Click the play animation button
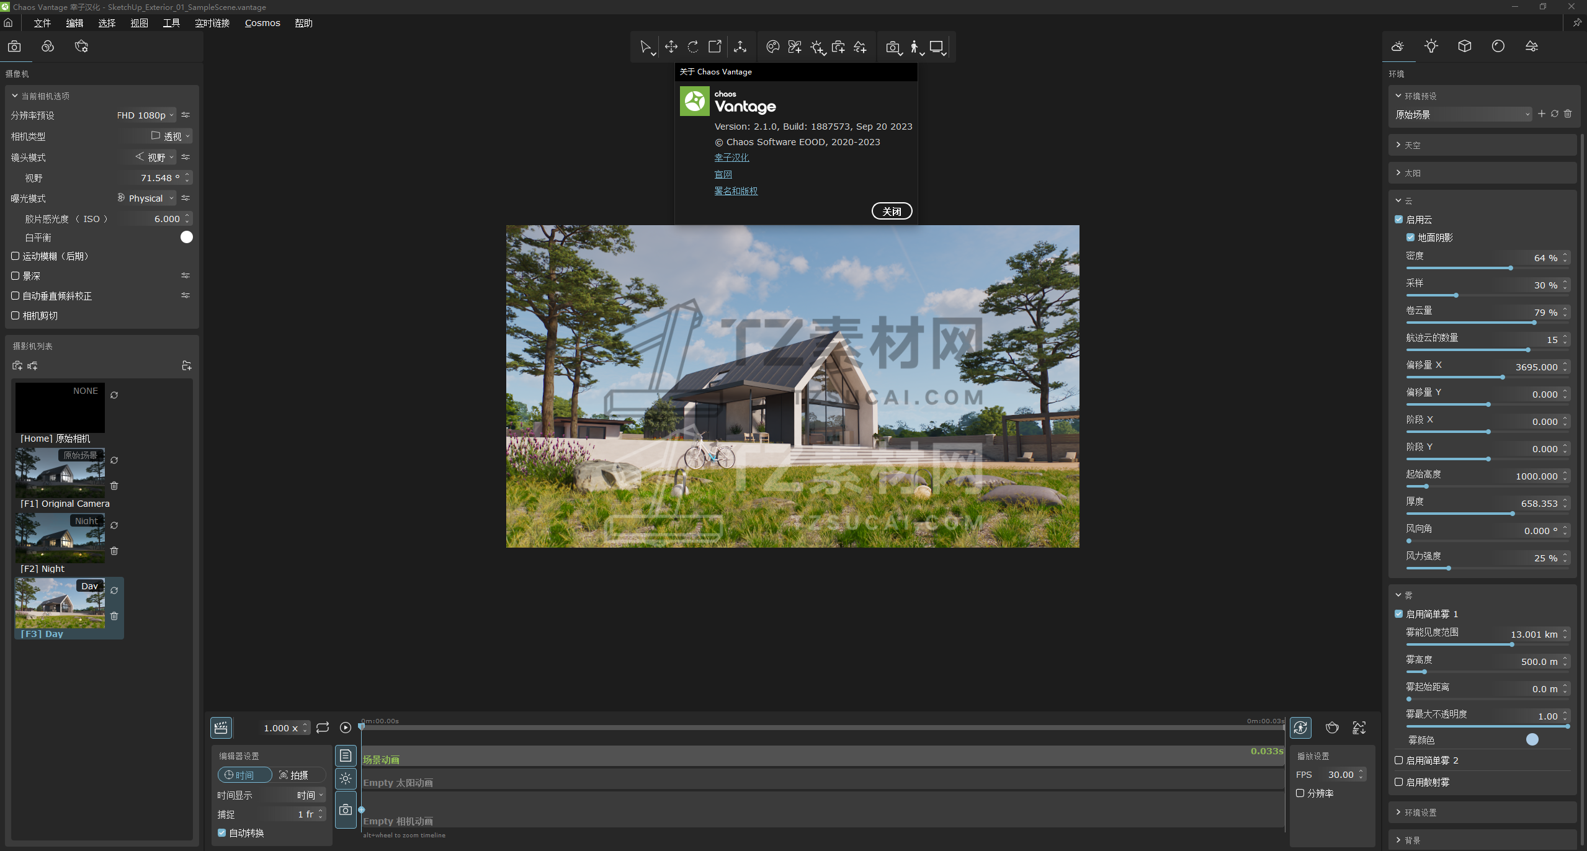Image resolution: width=1587 pixels, height=851 pixels. [x=346, y=728]
